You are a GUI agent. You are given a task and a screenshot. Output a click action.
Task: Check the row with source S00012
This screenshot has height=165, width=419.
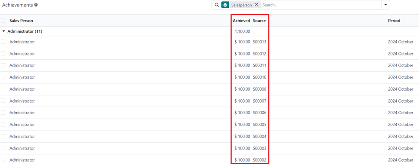click(x=3, y=53)
